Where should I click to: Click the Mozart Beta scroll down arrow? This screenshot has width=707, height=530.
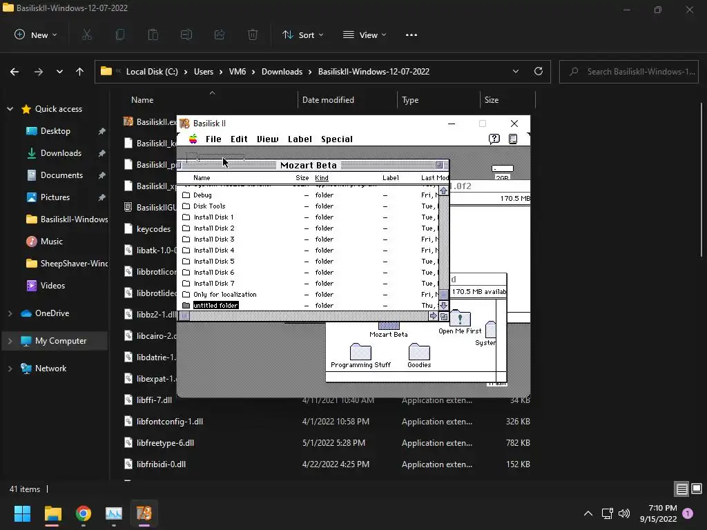click(444, 306)
